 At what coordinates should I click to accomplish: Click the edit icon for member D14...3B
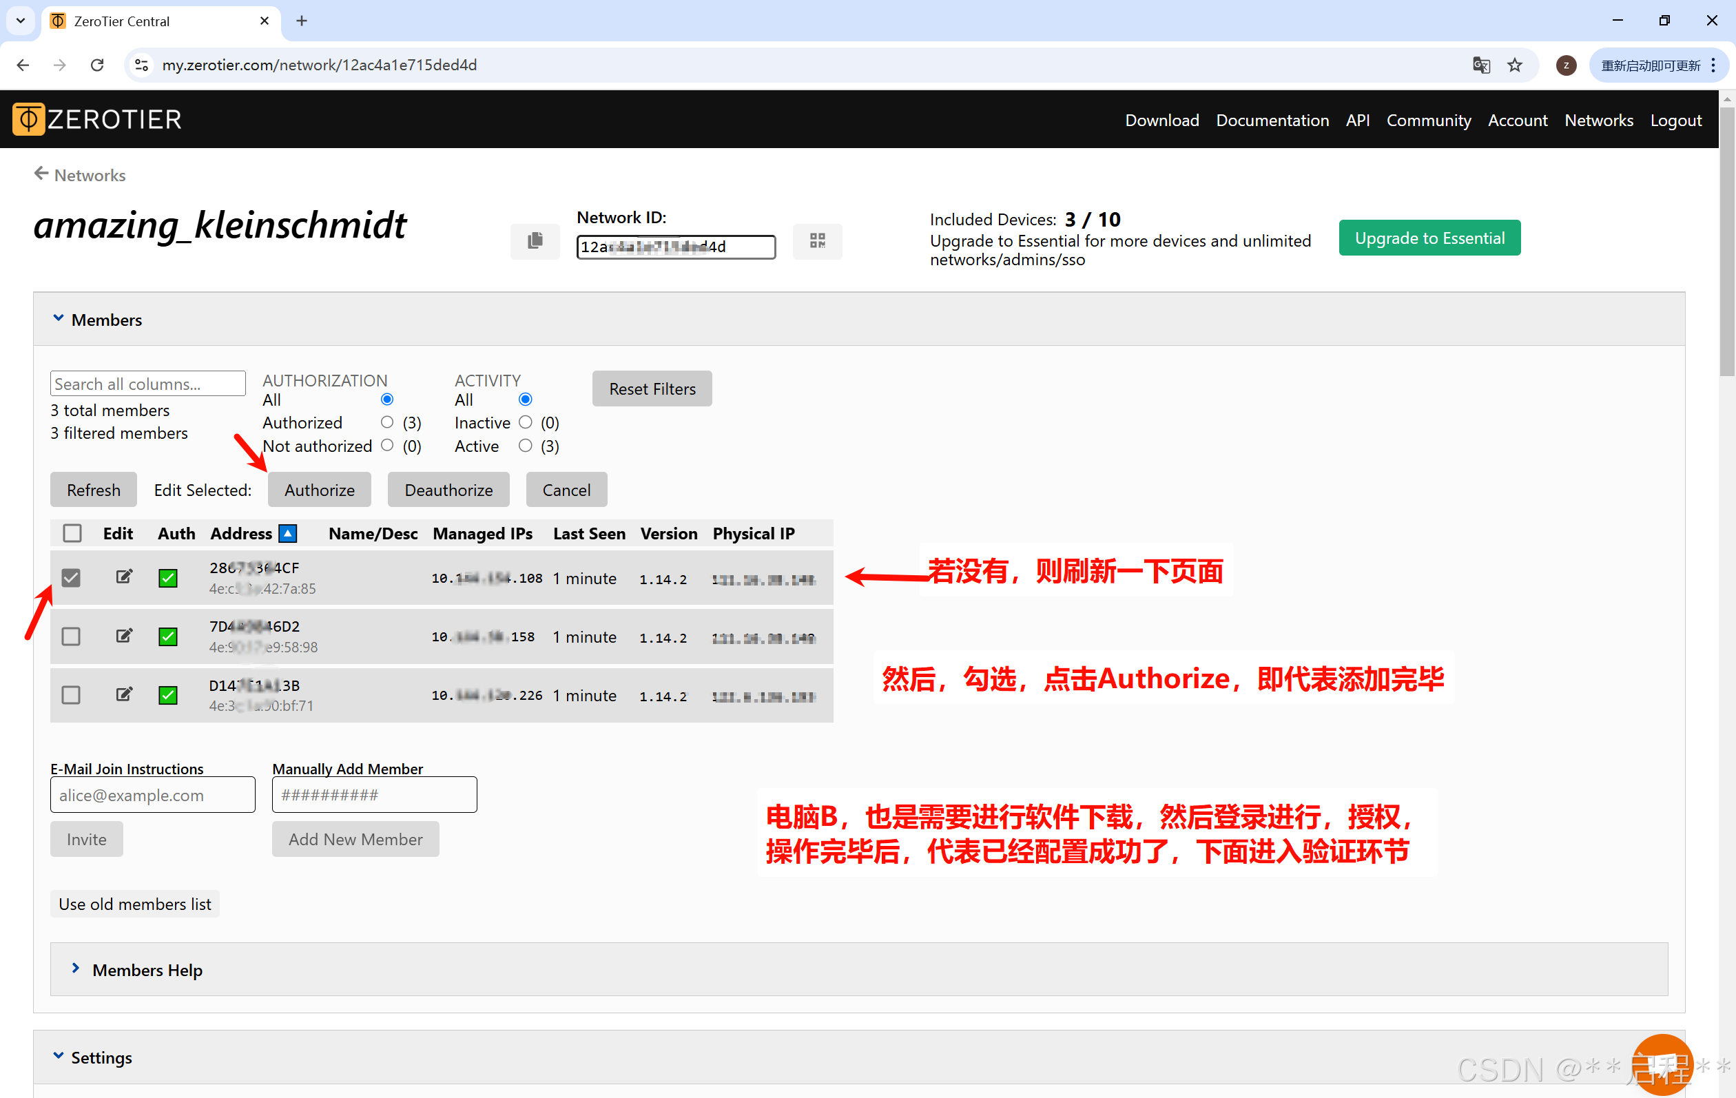(124, 694)
